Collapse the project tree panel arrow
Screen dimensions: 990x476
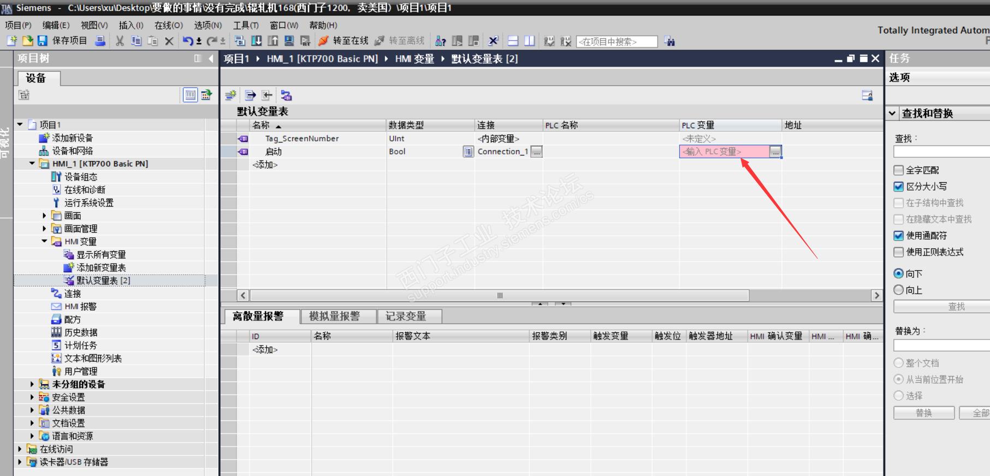click(211, 58)
